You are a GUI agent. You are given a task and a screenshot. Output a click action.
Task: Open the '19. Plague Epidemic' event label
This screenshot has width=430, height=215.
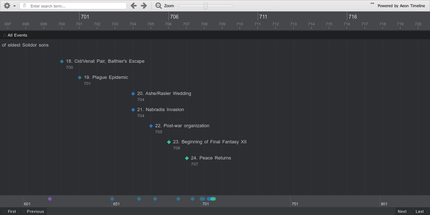point(106,77)
